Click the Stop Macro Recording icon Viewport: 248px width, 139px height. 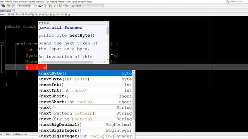[62, 14]
